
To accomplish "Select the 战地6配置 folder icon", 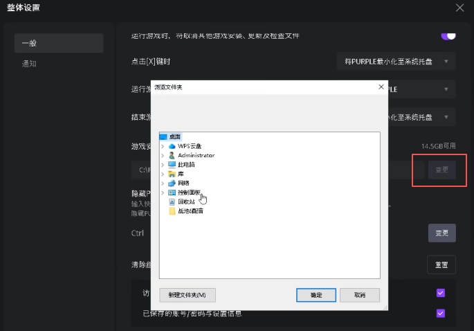I will 172,211.
